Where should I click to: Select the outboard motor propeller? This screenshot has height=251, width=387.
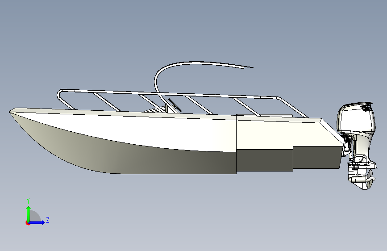[370, 180]
